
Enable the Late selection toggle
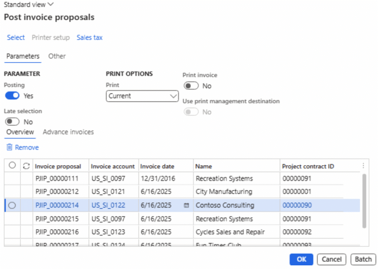[12, 122]
